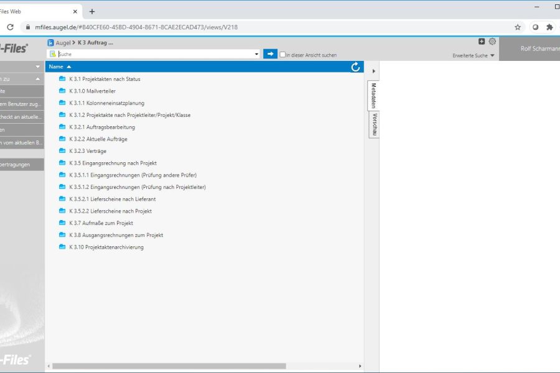
Task: Enable 'In dieser Ansicht suchen' checkbox
Action: point(283,55)
